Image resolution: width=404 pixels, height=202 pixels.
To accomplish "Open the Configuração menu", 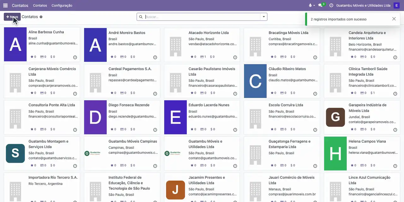I will click(x=62, y=5).
